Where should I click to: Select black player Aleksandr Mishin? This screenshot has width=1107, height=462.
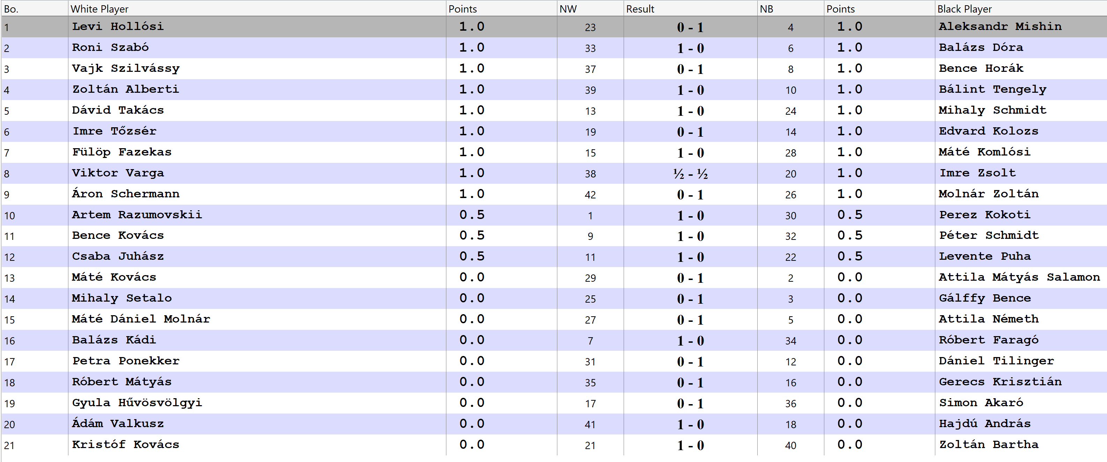point(1000,26)
